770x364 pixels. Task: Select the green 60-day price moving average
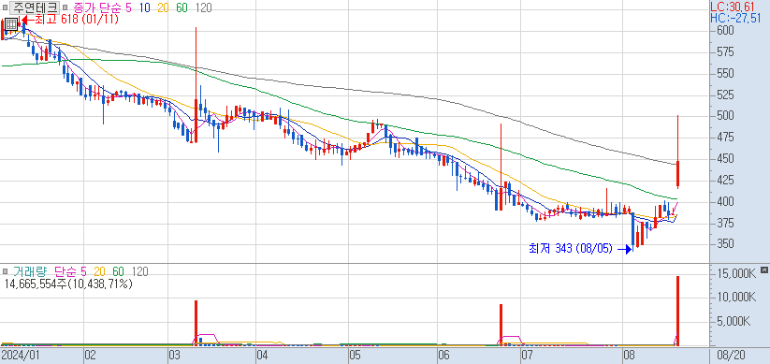tap(182, 7)
